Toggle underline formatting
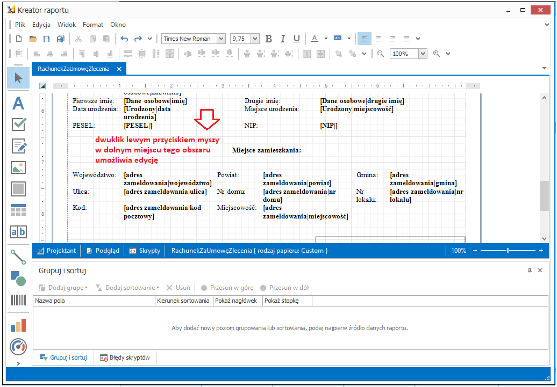The width and height of the screenshot is (557, 387). pos(297,39)
